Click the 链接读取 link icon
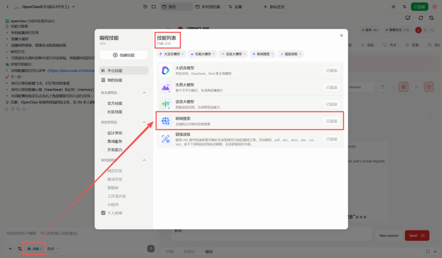Screen dimensions: 442x258 165,139
